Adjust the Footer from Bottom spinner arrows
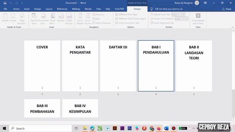 pos(187,19)
